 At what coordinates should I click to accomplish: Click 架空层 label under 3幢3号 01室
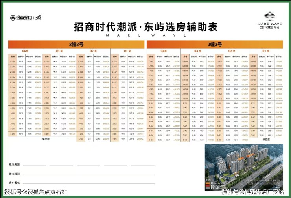pos(266,139)
